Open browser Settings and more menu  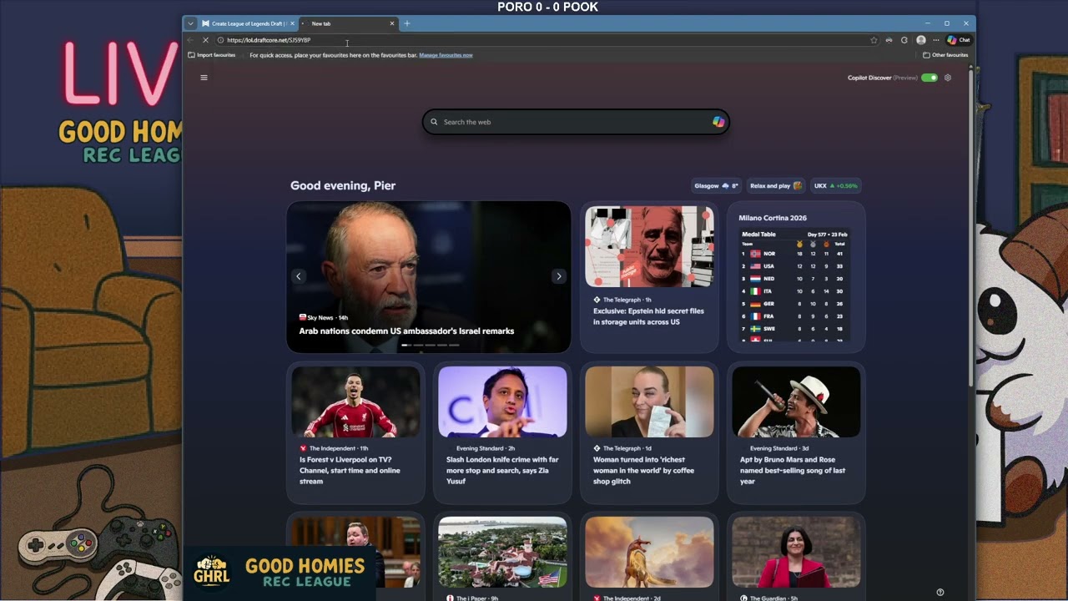(x=936, y=40)
